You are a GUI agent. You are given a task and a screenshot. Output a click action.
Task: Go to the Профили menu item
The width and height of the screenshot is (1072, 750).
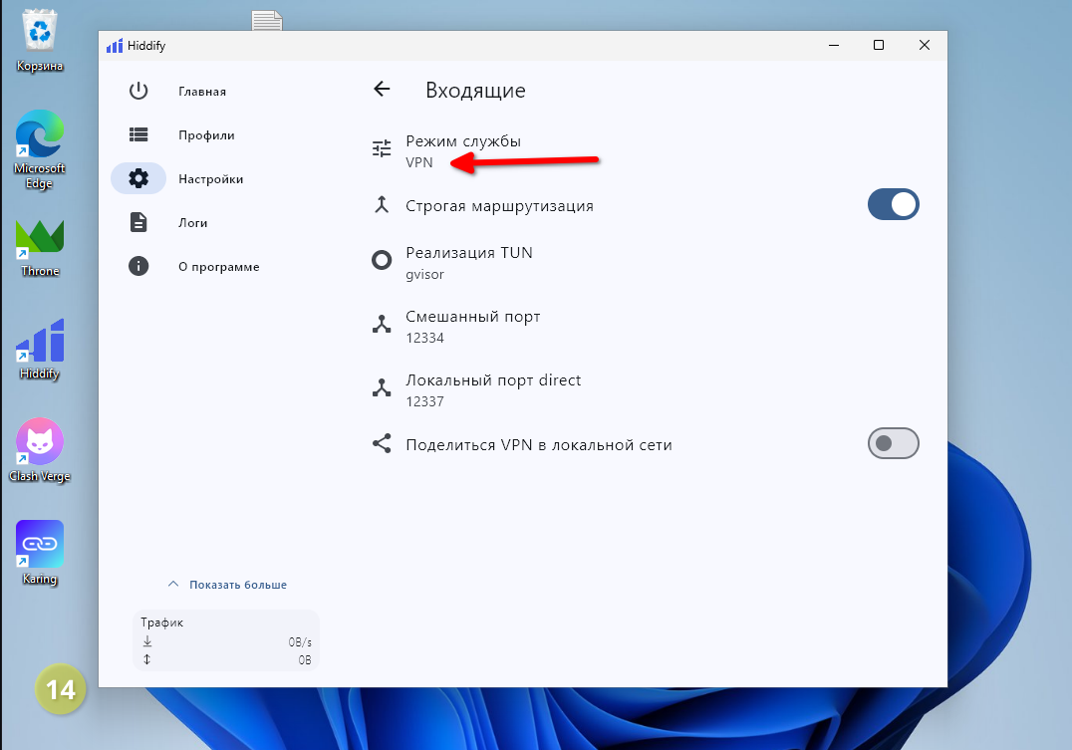point(206,135)
